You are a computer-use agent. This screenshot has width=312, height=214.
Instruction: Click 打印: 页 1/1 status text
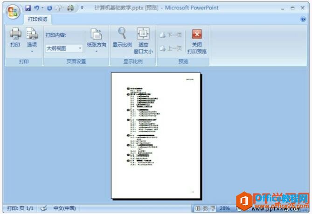click(20, 208)
